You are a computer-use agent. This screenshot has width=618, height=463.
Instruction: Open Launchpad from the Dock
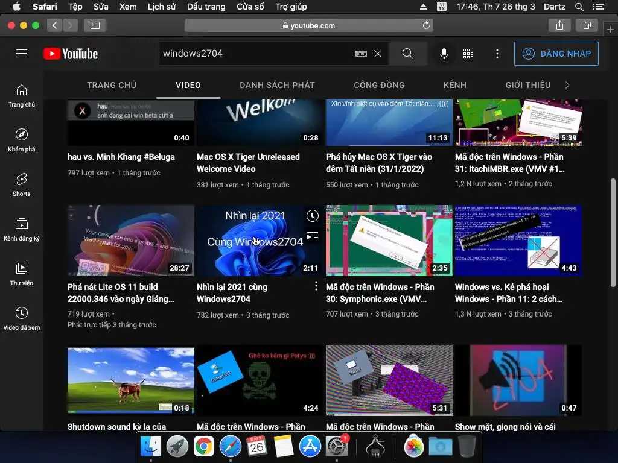pos(177,447)
